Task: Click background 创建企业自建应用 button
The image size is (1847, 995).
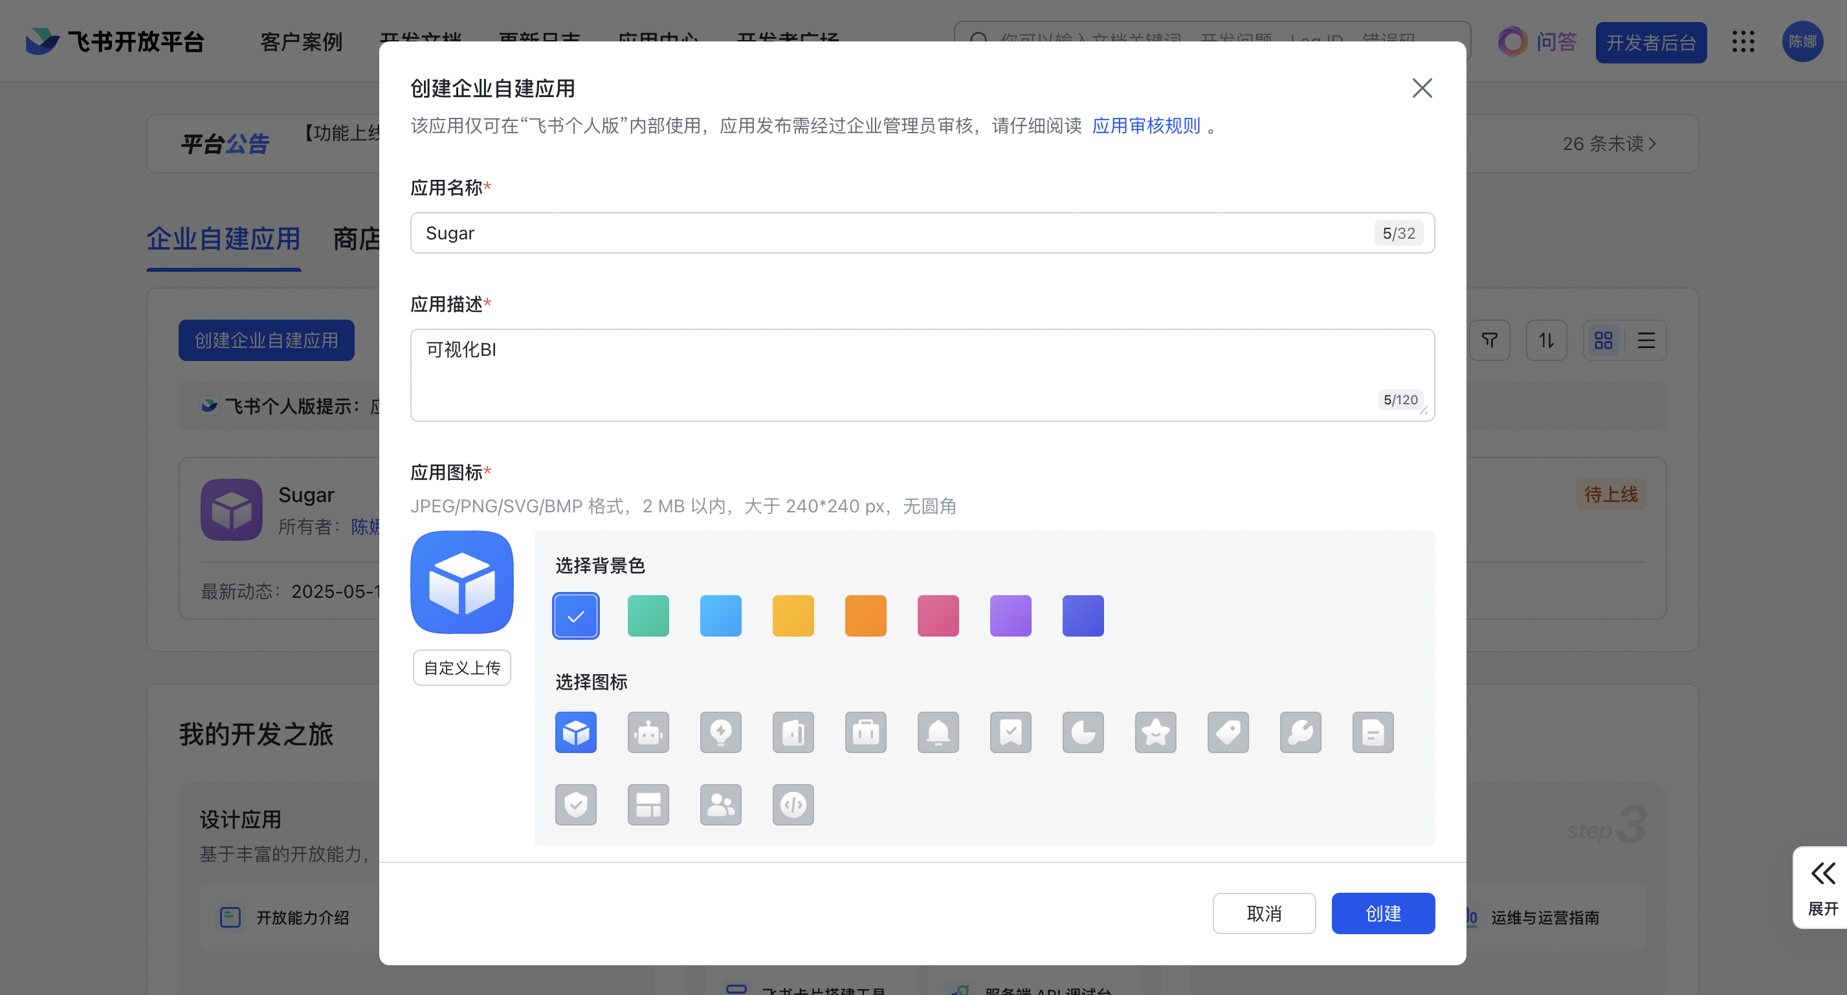Action: 266,340
